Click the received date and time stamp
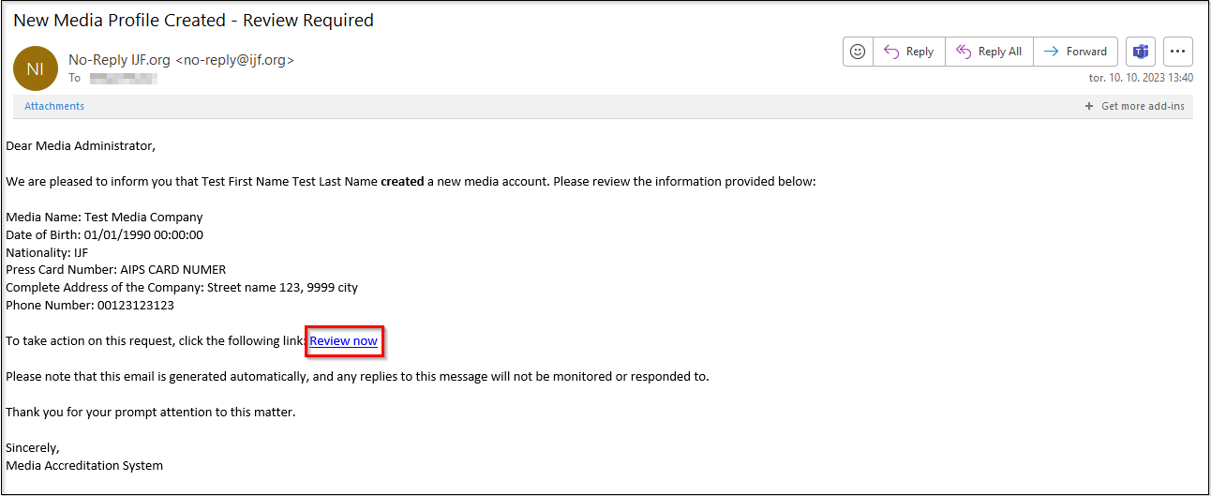This screenshot has width=1211, height=496. [x=1140, y=78]
